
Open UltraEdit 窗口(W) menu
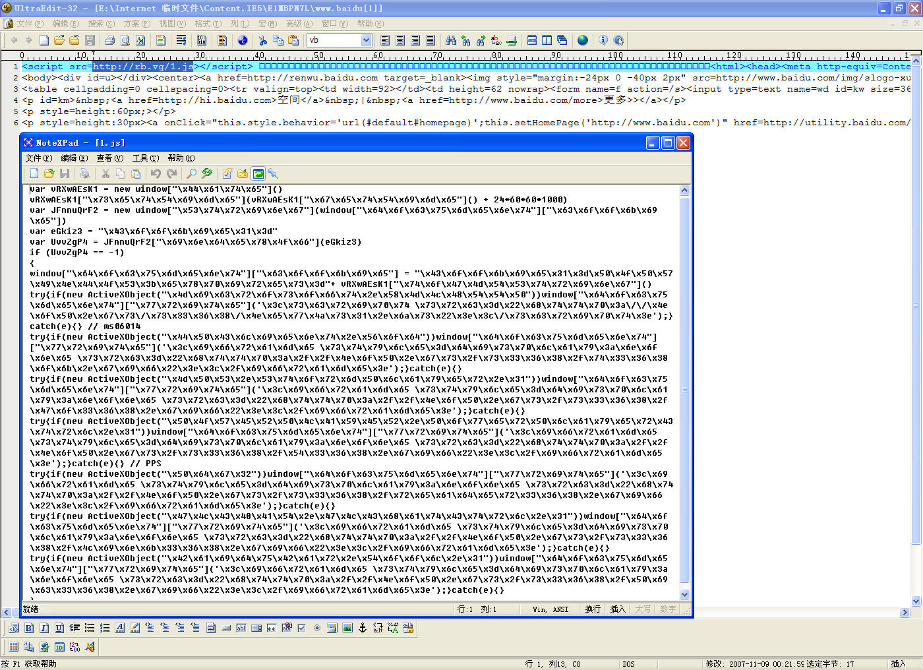point(335,23)
